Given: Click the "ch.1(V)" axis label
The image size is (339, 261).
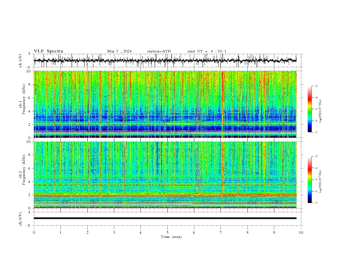Looking at the screenshot, I should tap(21, 61).
